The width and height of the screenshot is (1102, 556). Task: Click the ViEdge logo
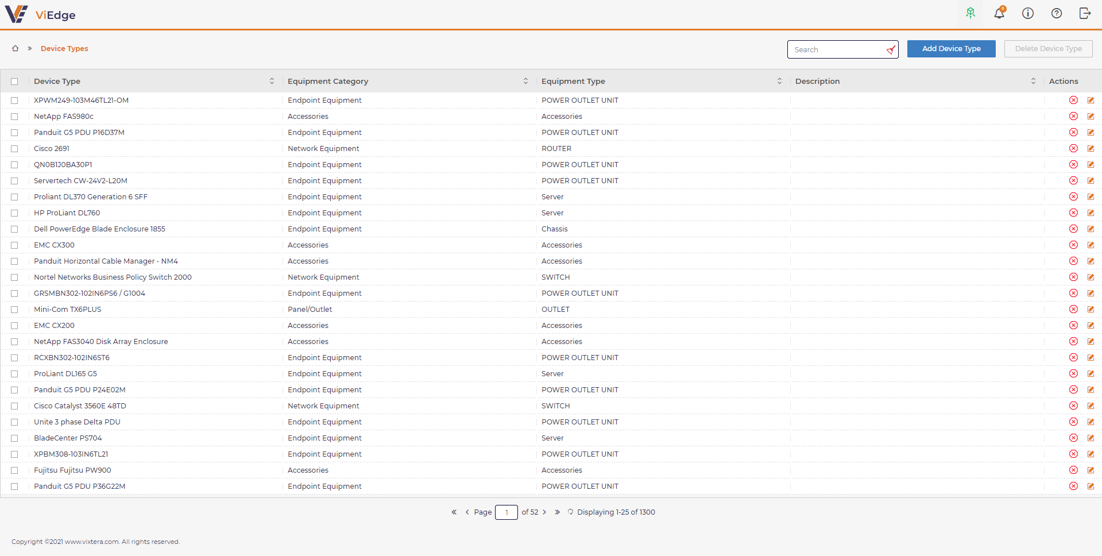(x=40, y=14)
